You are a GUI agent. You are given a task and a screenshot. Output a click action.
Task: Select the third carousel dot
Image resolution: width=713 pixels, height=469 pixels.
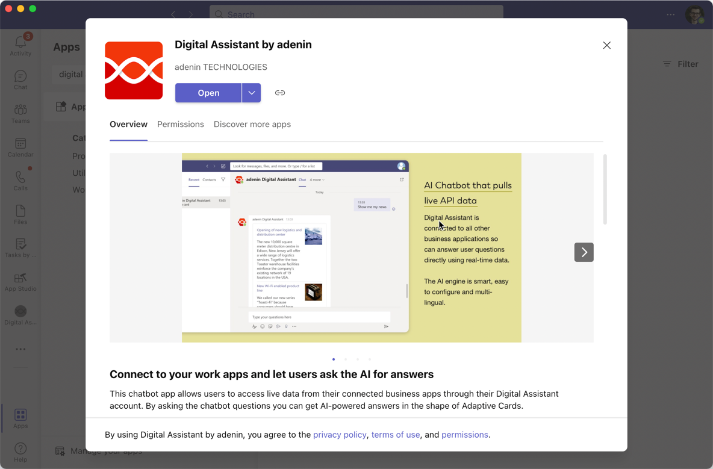[x=358, y=359]
